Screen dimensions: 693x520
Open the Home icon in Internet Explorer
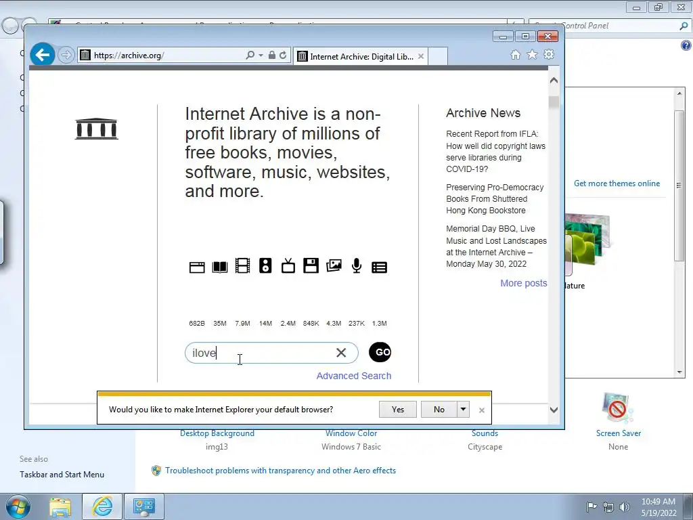pos(515,54)
